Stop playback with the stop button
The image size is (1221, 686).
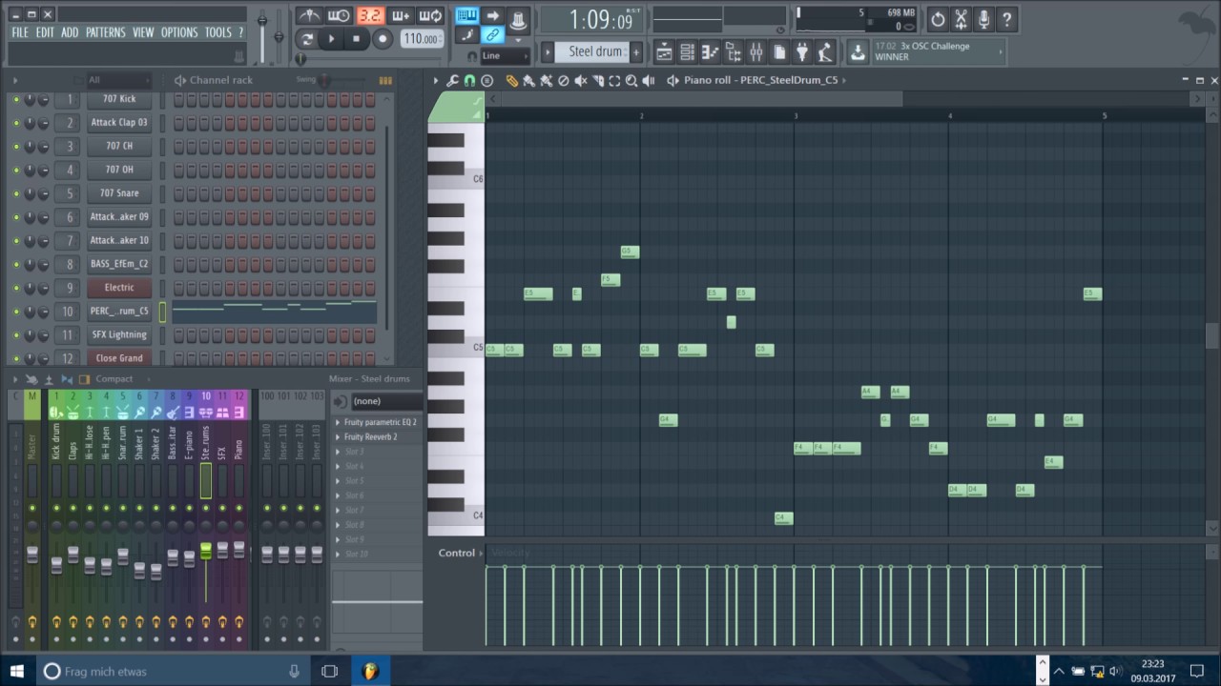pos(357,39)
